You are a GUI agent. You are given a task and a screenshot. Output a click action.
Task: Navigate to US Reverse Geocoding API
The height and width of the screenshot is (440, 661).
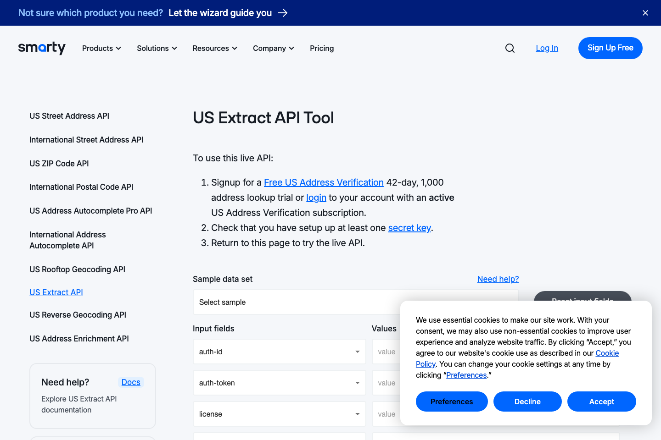[x=78, y=315]
